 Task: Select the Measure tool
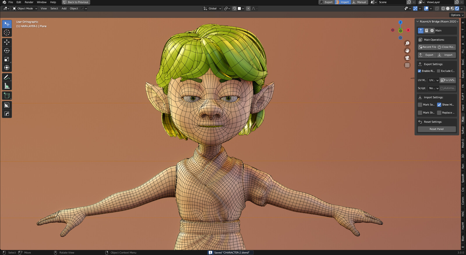[x=7, y=86]
